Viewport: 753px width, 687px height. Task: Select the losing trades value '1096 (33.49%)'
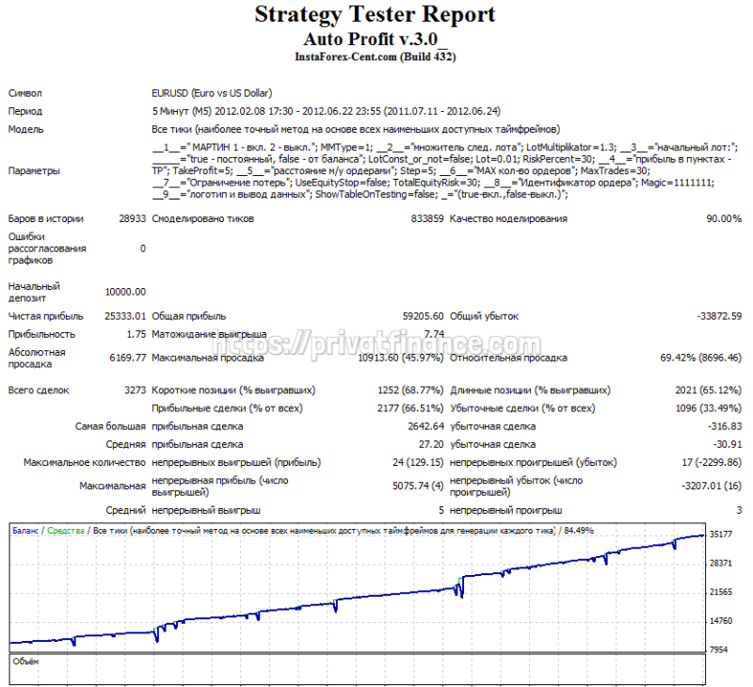pos(709,408)
